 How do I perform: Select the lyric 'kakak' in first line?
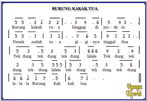pos(36,27)
